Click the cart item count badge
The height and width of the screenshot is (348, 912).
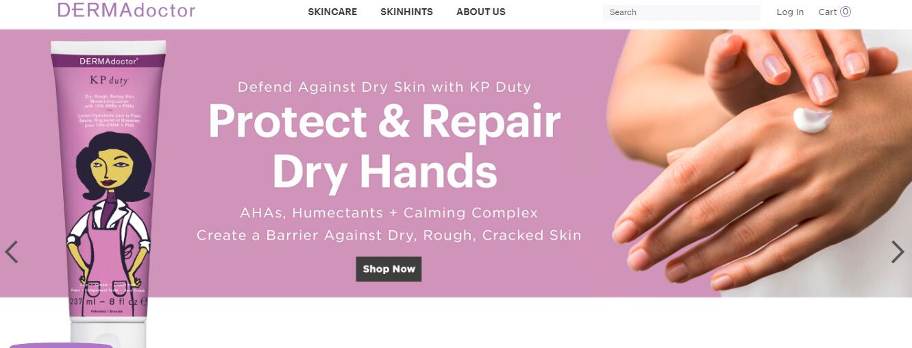point(846,11)
